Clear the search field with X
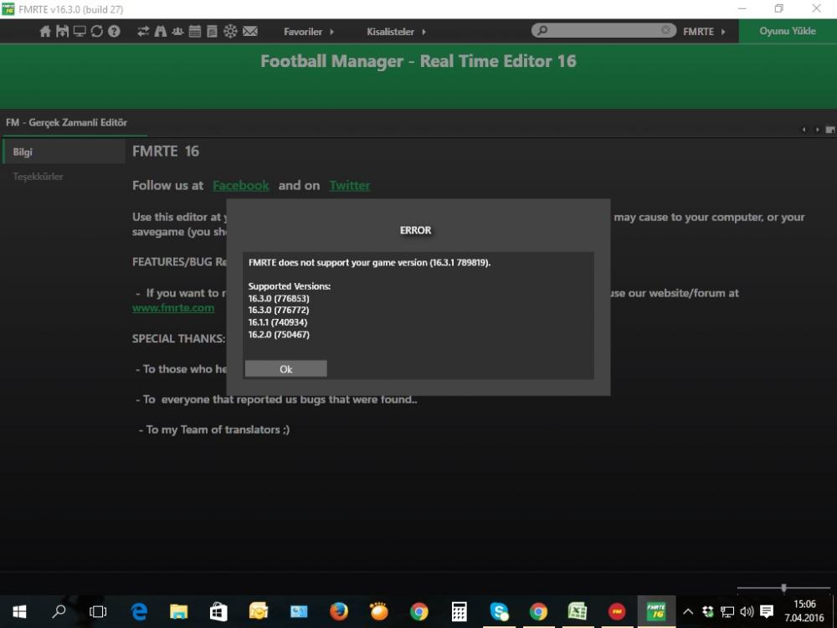 (665, 30)
